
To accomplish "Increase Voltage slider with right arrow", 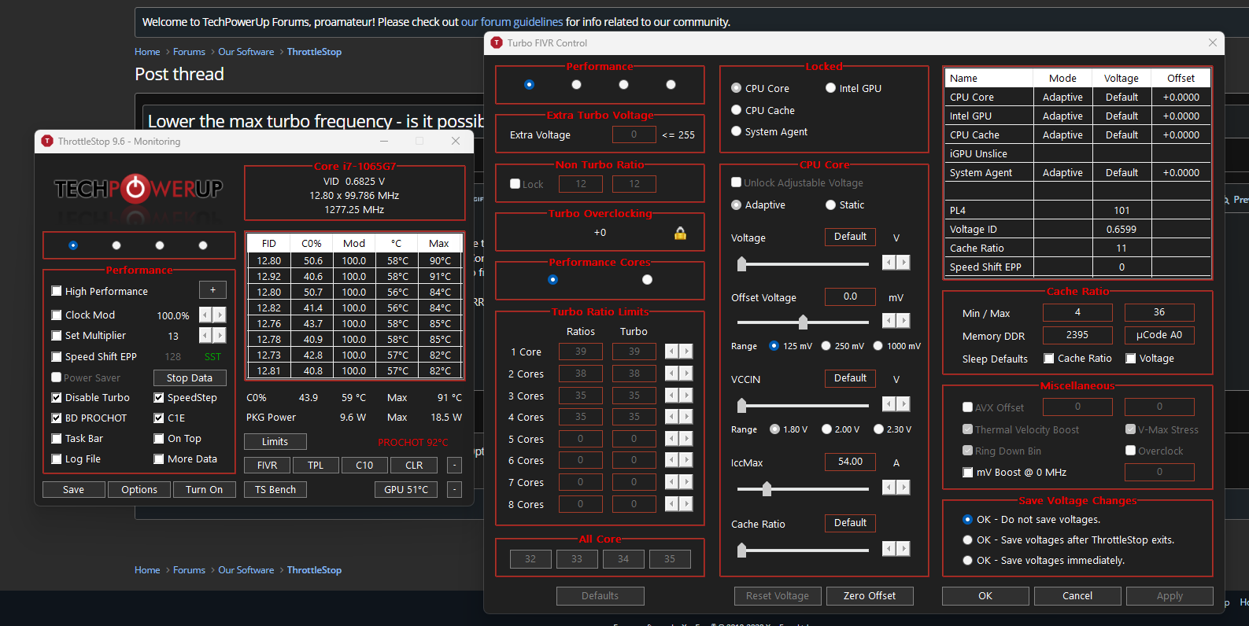I will [x=903, y=263].
